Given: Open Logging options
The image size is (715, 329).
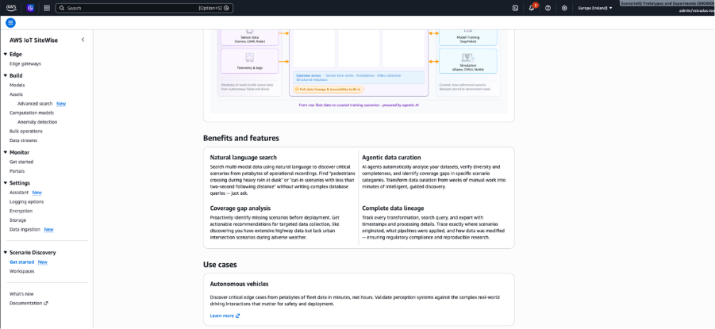Looking at the screenshot, I should point(26,202).
